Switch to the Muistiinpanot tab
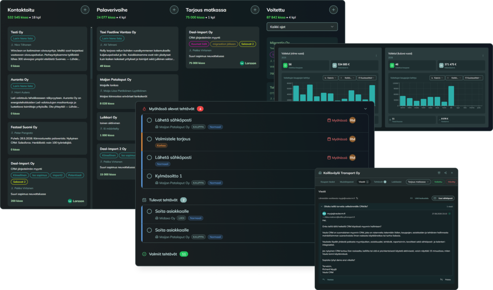Viewport: 493px width, 290px height. point(347,182)
